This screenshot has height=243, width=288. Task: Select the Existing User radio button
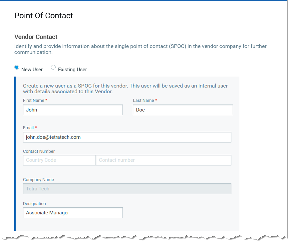[53, 68]
